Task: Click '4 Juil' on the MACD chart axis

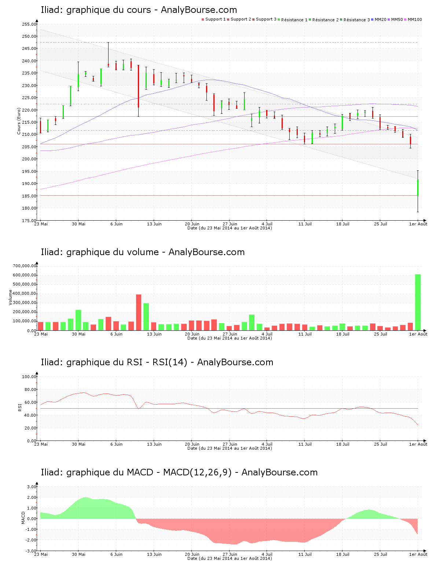Action: [x=267, y=554]
